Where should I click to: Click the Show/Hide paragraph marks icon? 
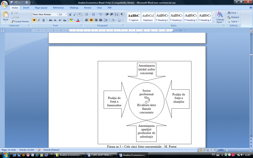coord(122,15)
